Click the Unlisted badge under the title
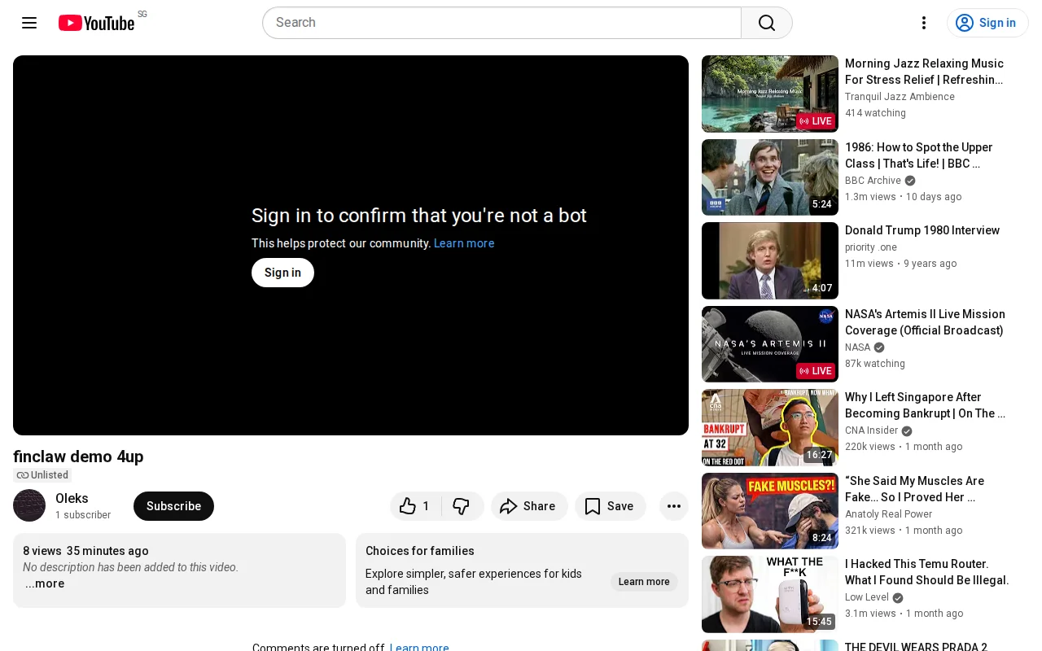1042x651 pixels. 42,475
